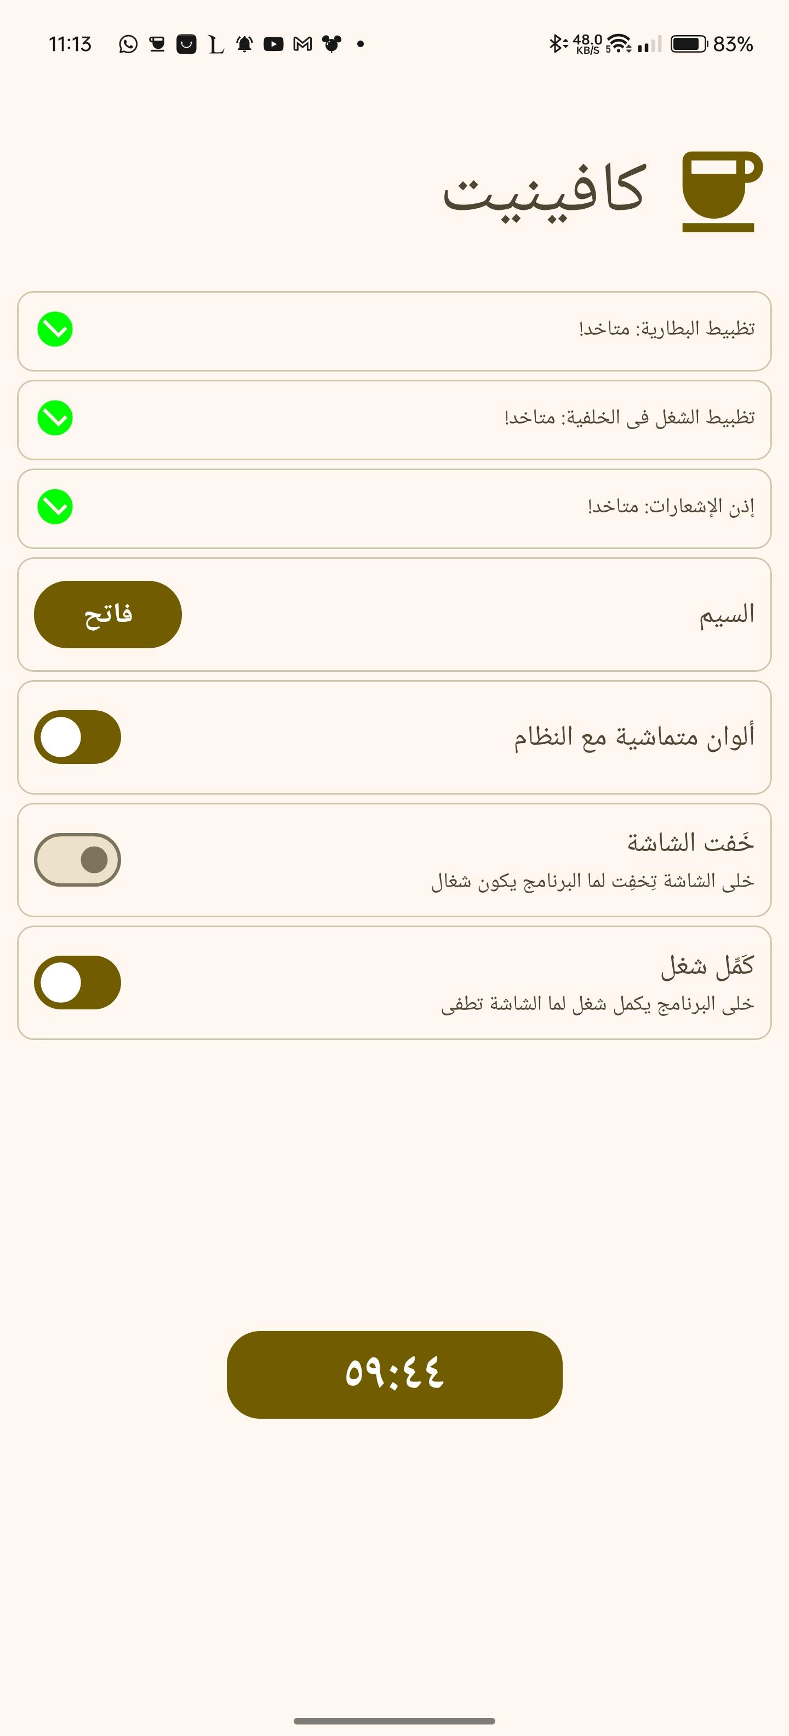789x1736 pixels.
Task: Open the تظبيط البطارية battery optimization card
Action: click(x=394, y=331)
